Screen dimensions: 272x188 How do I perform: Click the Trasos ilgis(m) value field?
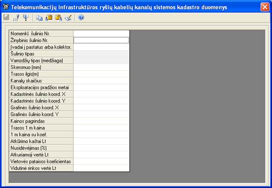[x=101, y=74]
